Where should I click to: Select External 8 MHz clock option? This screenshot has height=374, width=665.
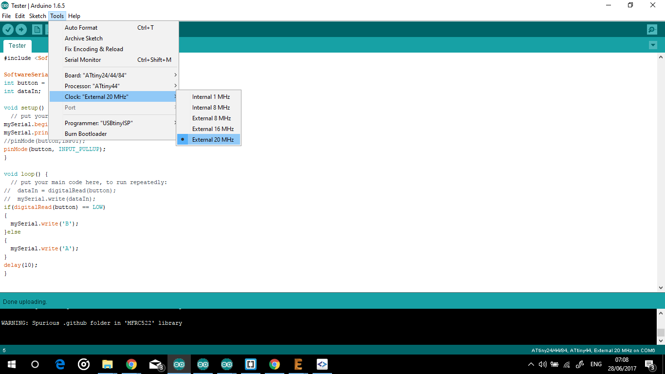(208, 118)
